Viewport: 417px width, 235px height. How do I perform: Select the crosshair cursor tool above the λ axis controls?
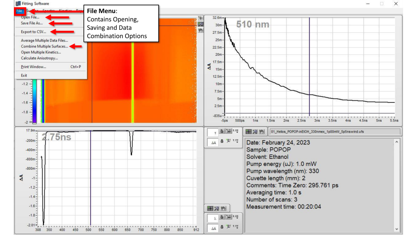(x=210, y=208)
